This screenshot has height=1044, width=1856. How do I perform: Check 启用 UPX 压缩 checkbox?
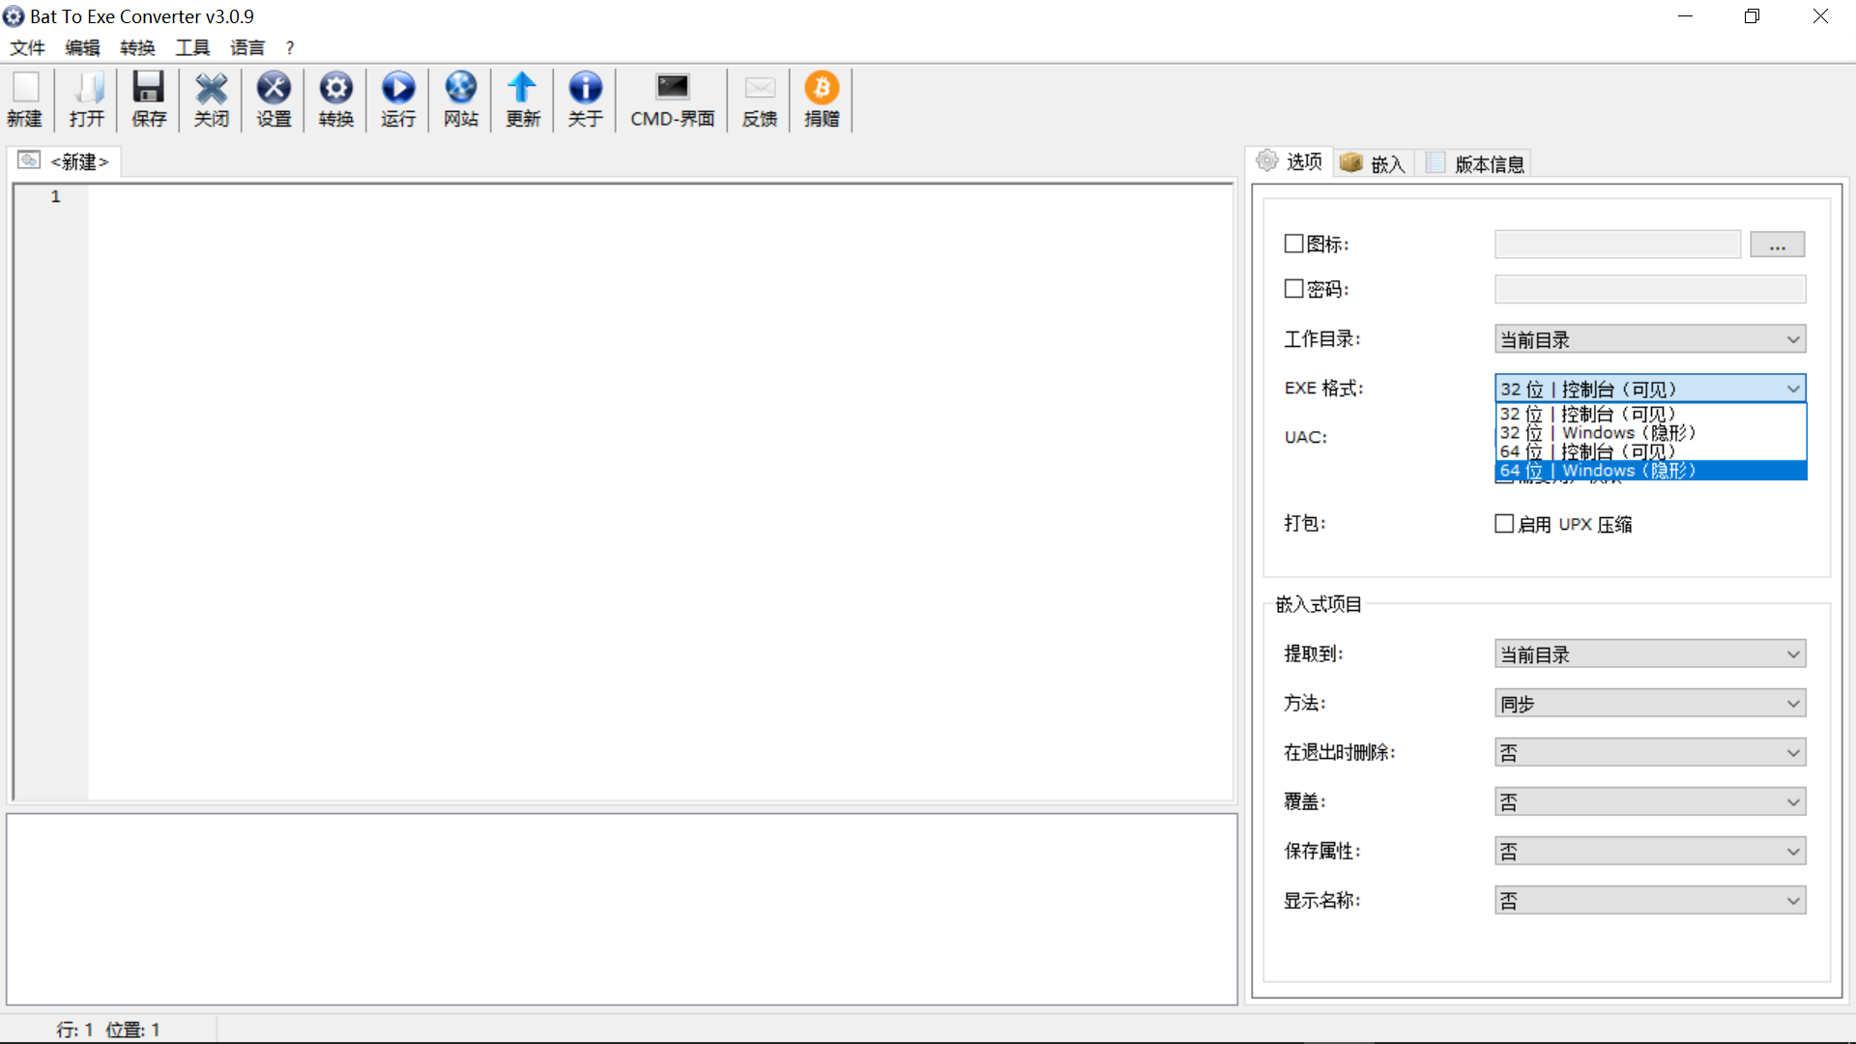pos(1504,524)
